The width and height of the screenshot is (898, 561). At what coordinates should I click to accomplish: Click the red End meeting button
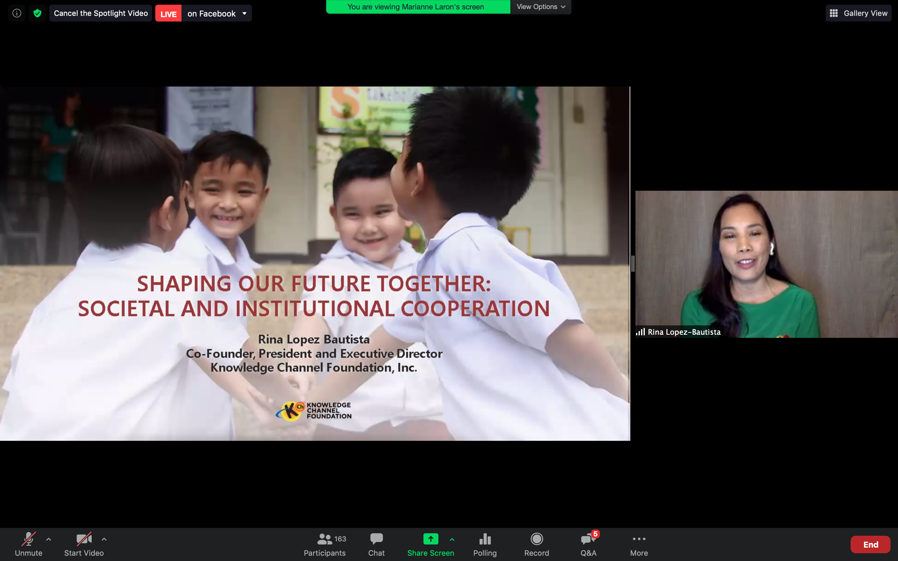[x=870, y=544]
